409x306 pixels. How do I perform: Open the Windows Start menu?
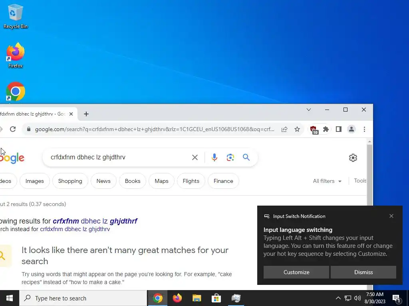pyautogui.click(x=10, y=298)
